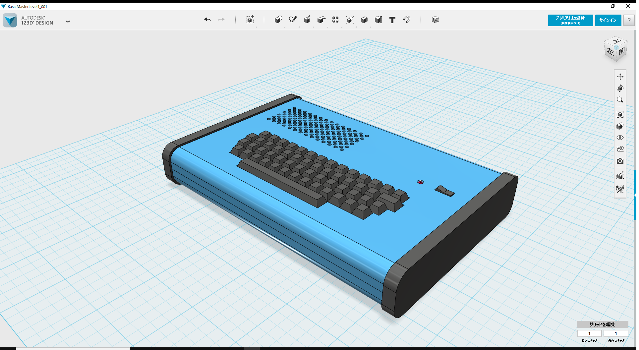Select the Sketch pencil tool
Viewport: 639px width, 350px height.
(x=293, y=20)
